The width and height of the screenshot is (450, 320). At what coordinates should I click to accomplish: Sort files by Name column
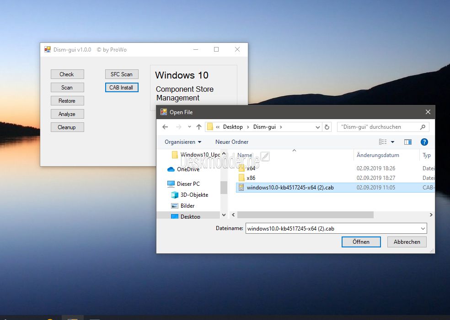pos(245,155)
